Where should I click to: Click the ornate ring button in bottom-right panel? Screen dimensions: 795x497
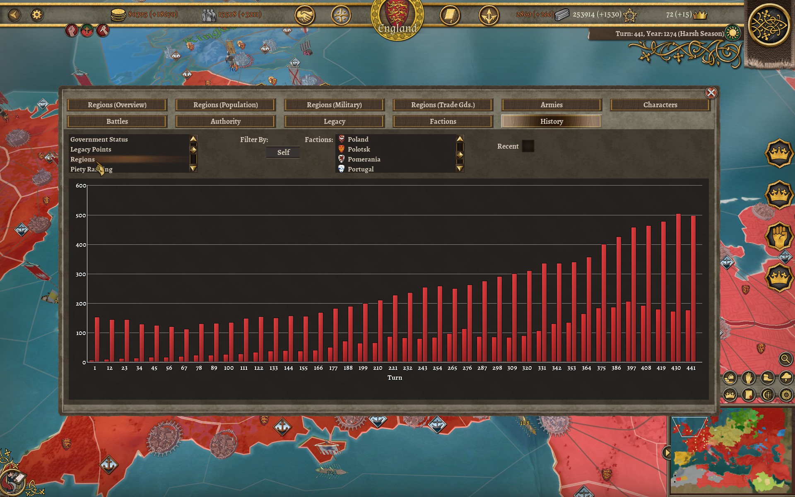click(786, 395)
